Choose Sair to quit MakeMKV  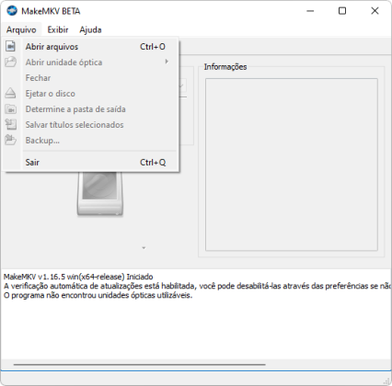[90, 163]
